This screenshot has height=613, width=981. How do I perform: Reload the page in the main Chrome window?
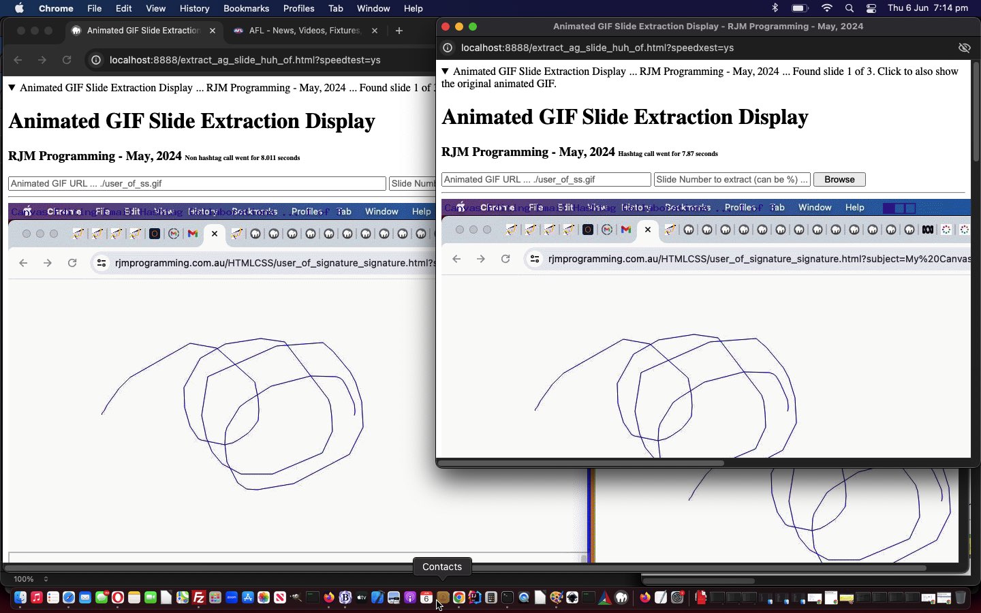pos(67,60)
